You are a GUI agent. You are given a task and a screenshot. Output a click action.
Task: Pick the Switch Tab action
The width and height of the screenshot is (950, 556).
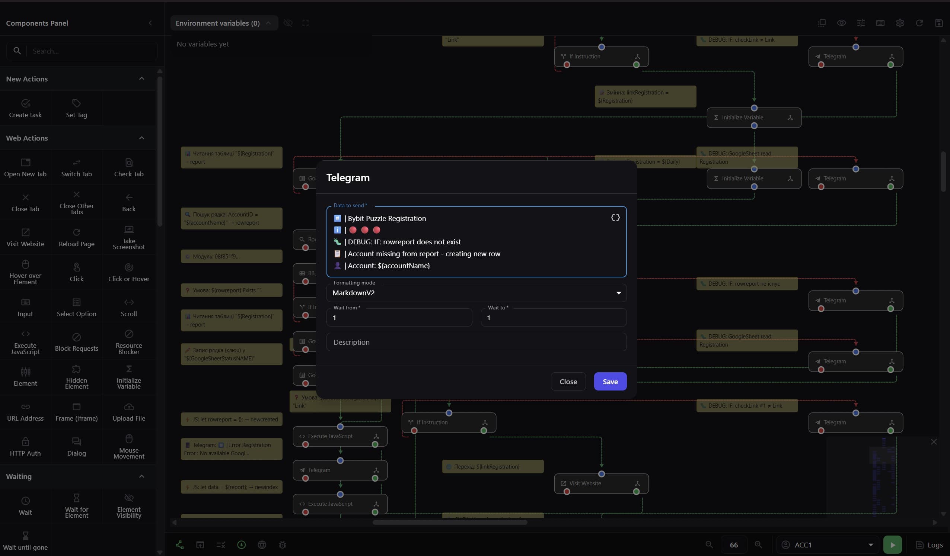77,168
